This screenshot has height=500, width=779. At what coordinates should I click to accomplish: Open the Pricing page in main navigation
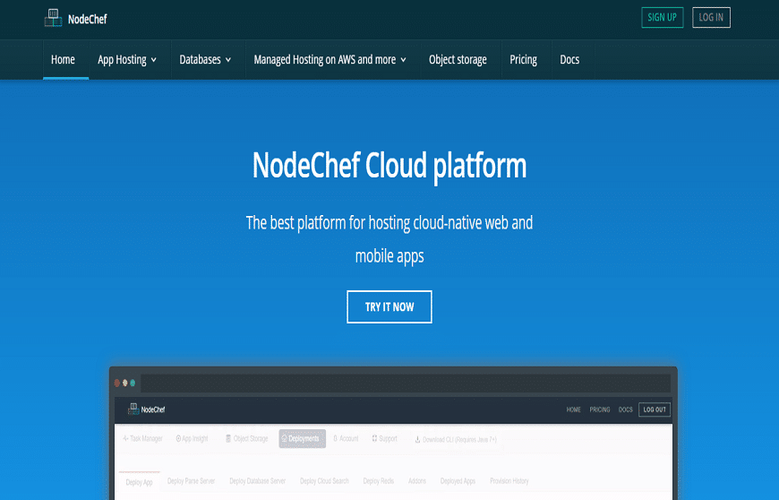[523, 60]
